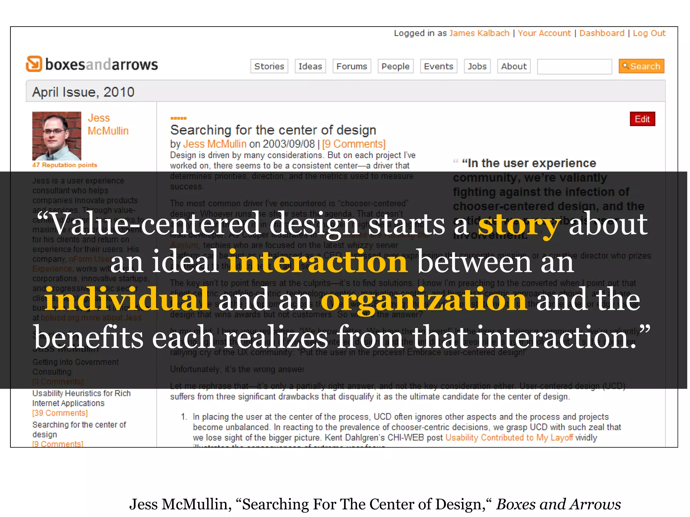
Task: Open the '[9 Comments]' link in byline
Action: 354,144
